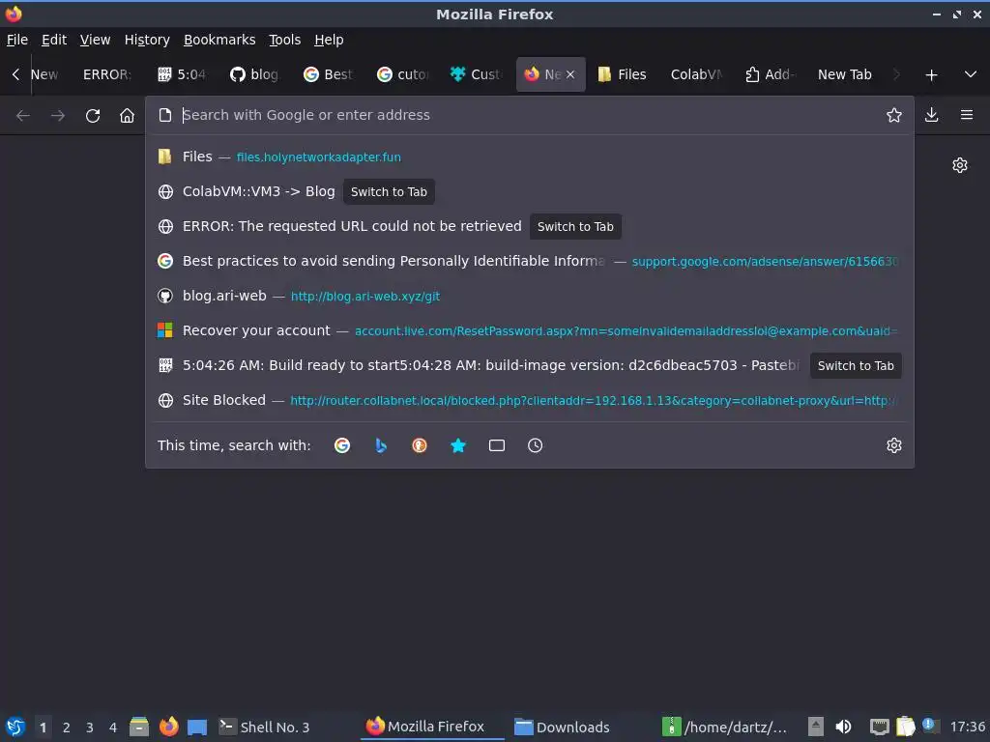990x742 pixels.
Task: Open the View menu
Action: coord(95,40)
